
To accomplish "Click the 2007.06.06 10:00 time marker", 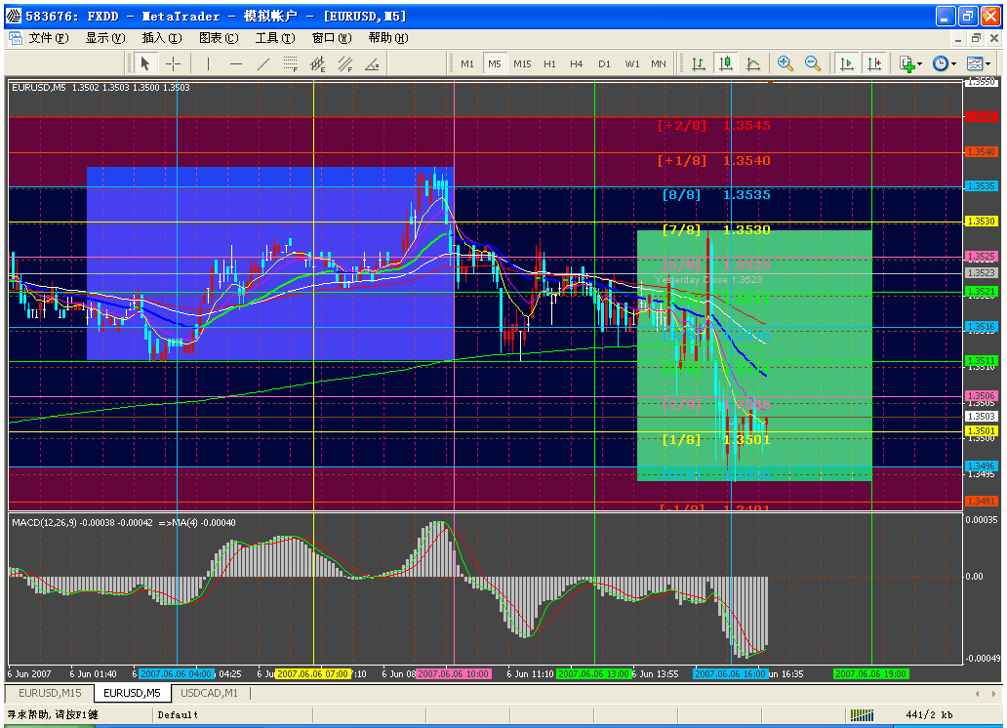I will pos(454,673).
